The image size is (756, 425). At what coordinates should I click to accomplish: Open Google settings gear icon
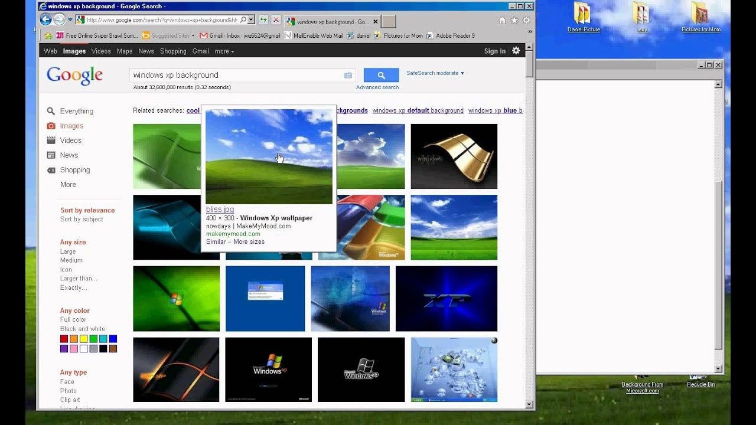point(516,51)
